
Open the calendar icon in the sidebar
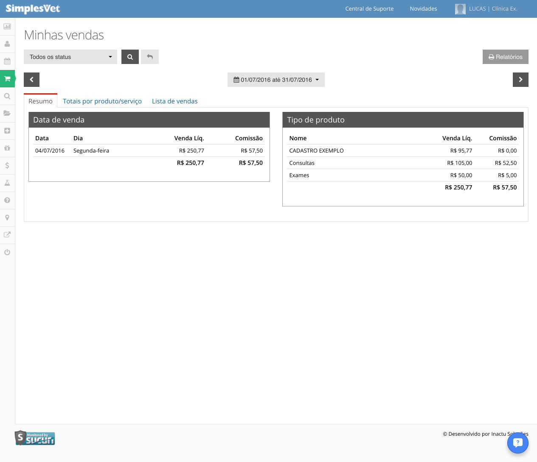point(7,61)
